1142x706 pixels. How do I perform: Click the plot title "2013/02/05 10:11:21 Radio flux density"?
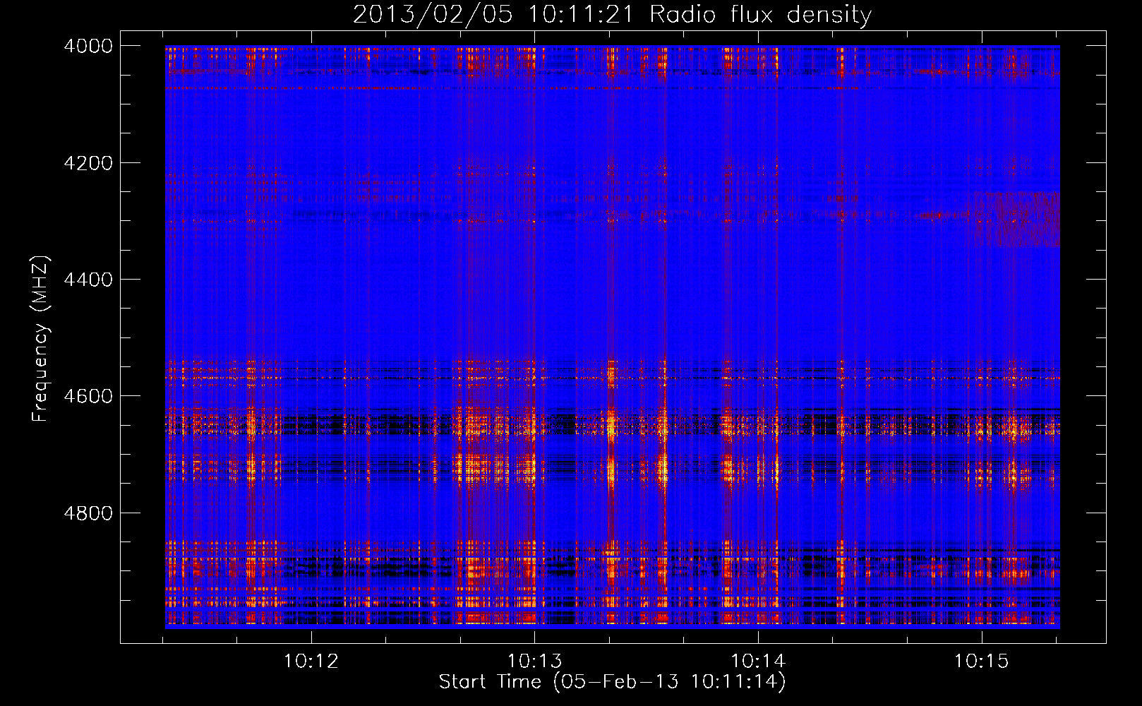pyautogui.click(x=612, y=15)
